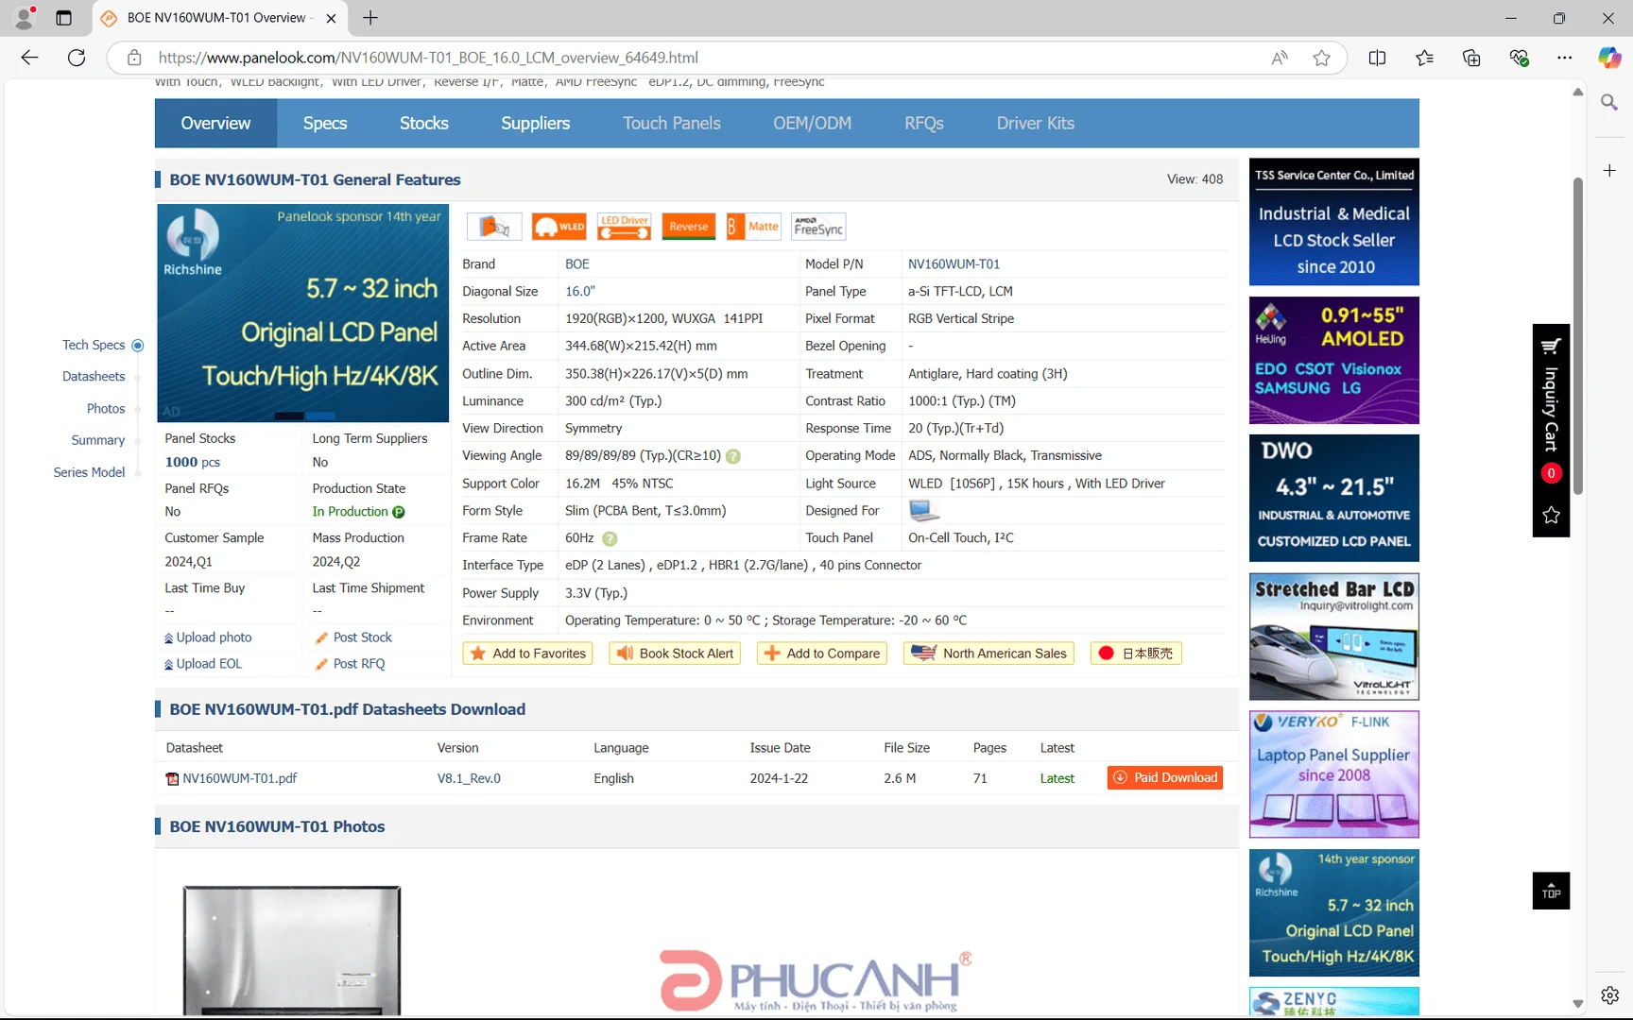The height and width of the screenshot is (1020, 1633).
Task: Click the Paid Download button
Action: [1165, 778]
